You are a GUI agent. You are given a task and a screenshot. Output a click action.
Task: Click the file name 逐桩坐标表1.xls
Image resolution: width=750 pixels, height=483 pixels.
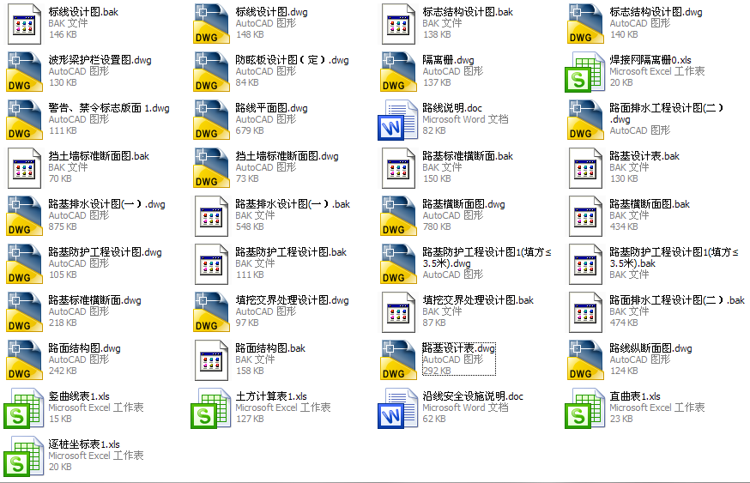(x=84, y=444)
